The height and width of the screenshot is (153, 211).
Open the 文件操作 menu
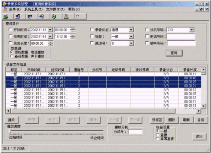point(55,10)
